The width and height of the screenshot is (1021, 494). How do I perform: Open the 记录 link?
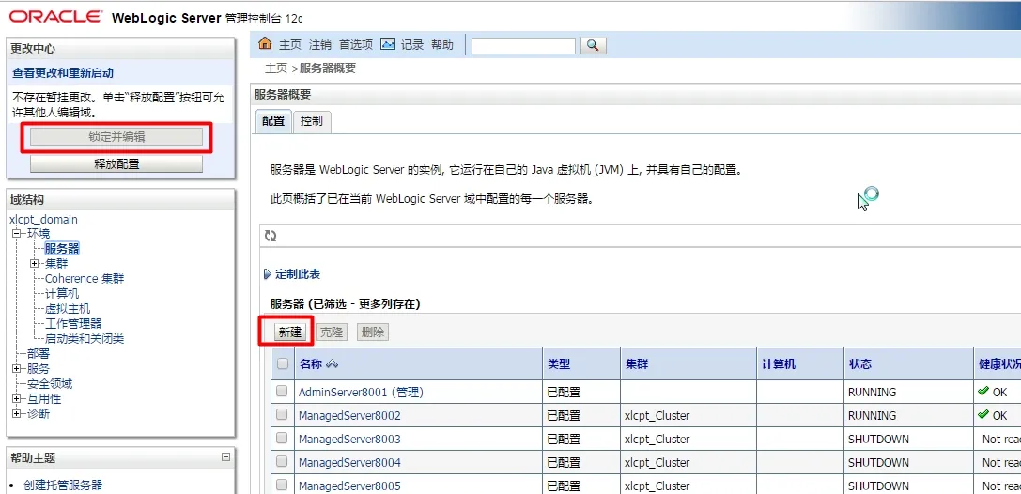click(412, 44)
